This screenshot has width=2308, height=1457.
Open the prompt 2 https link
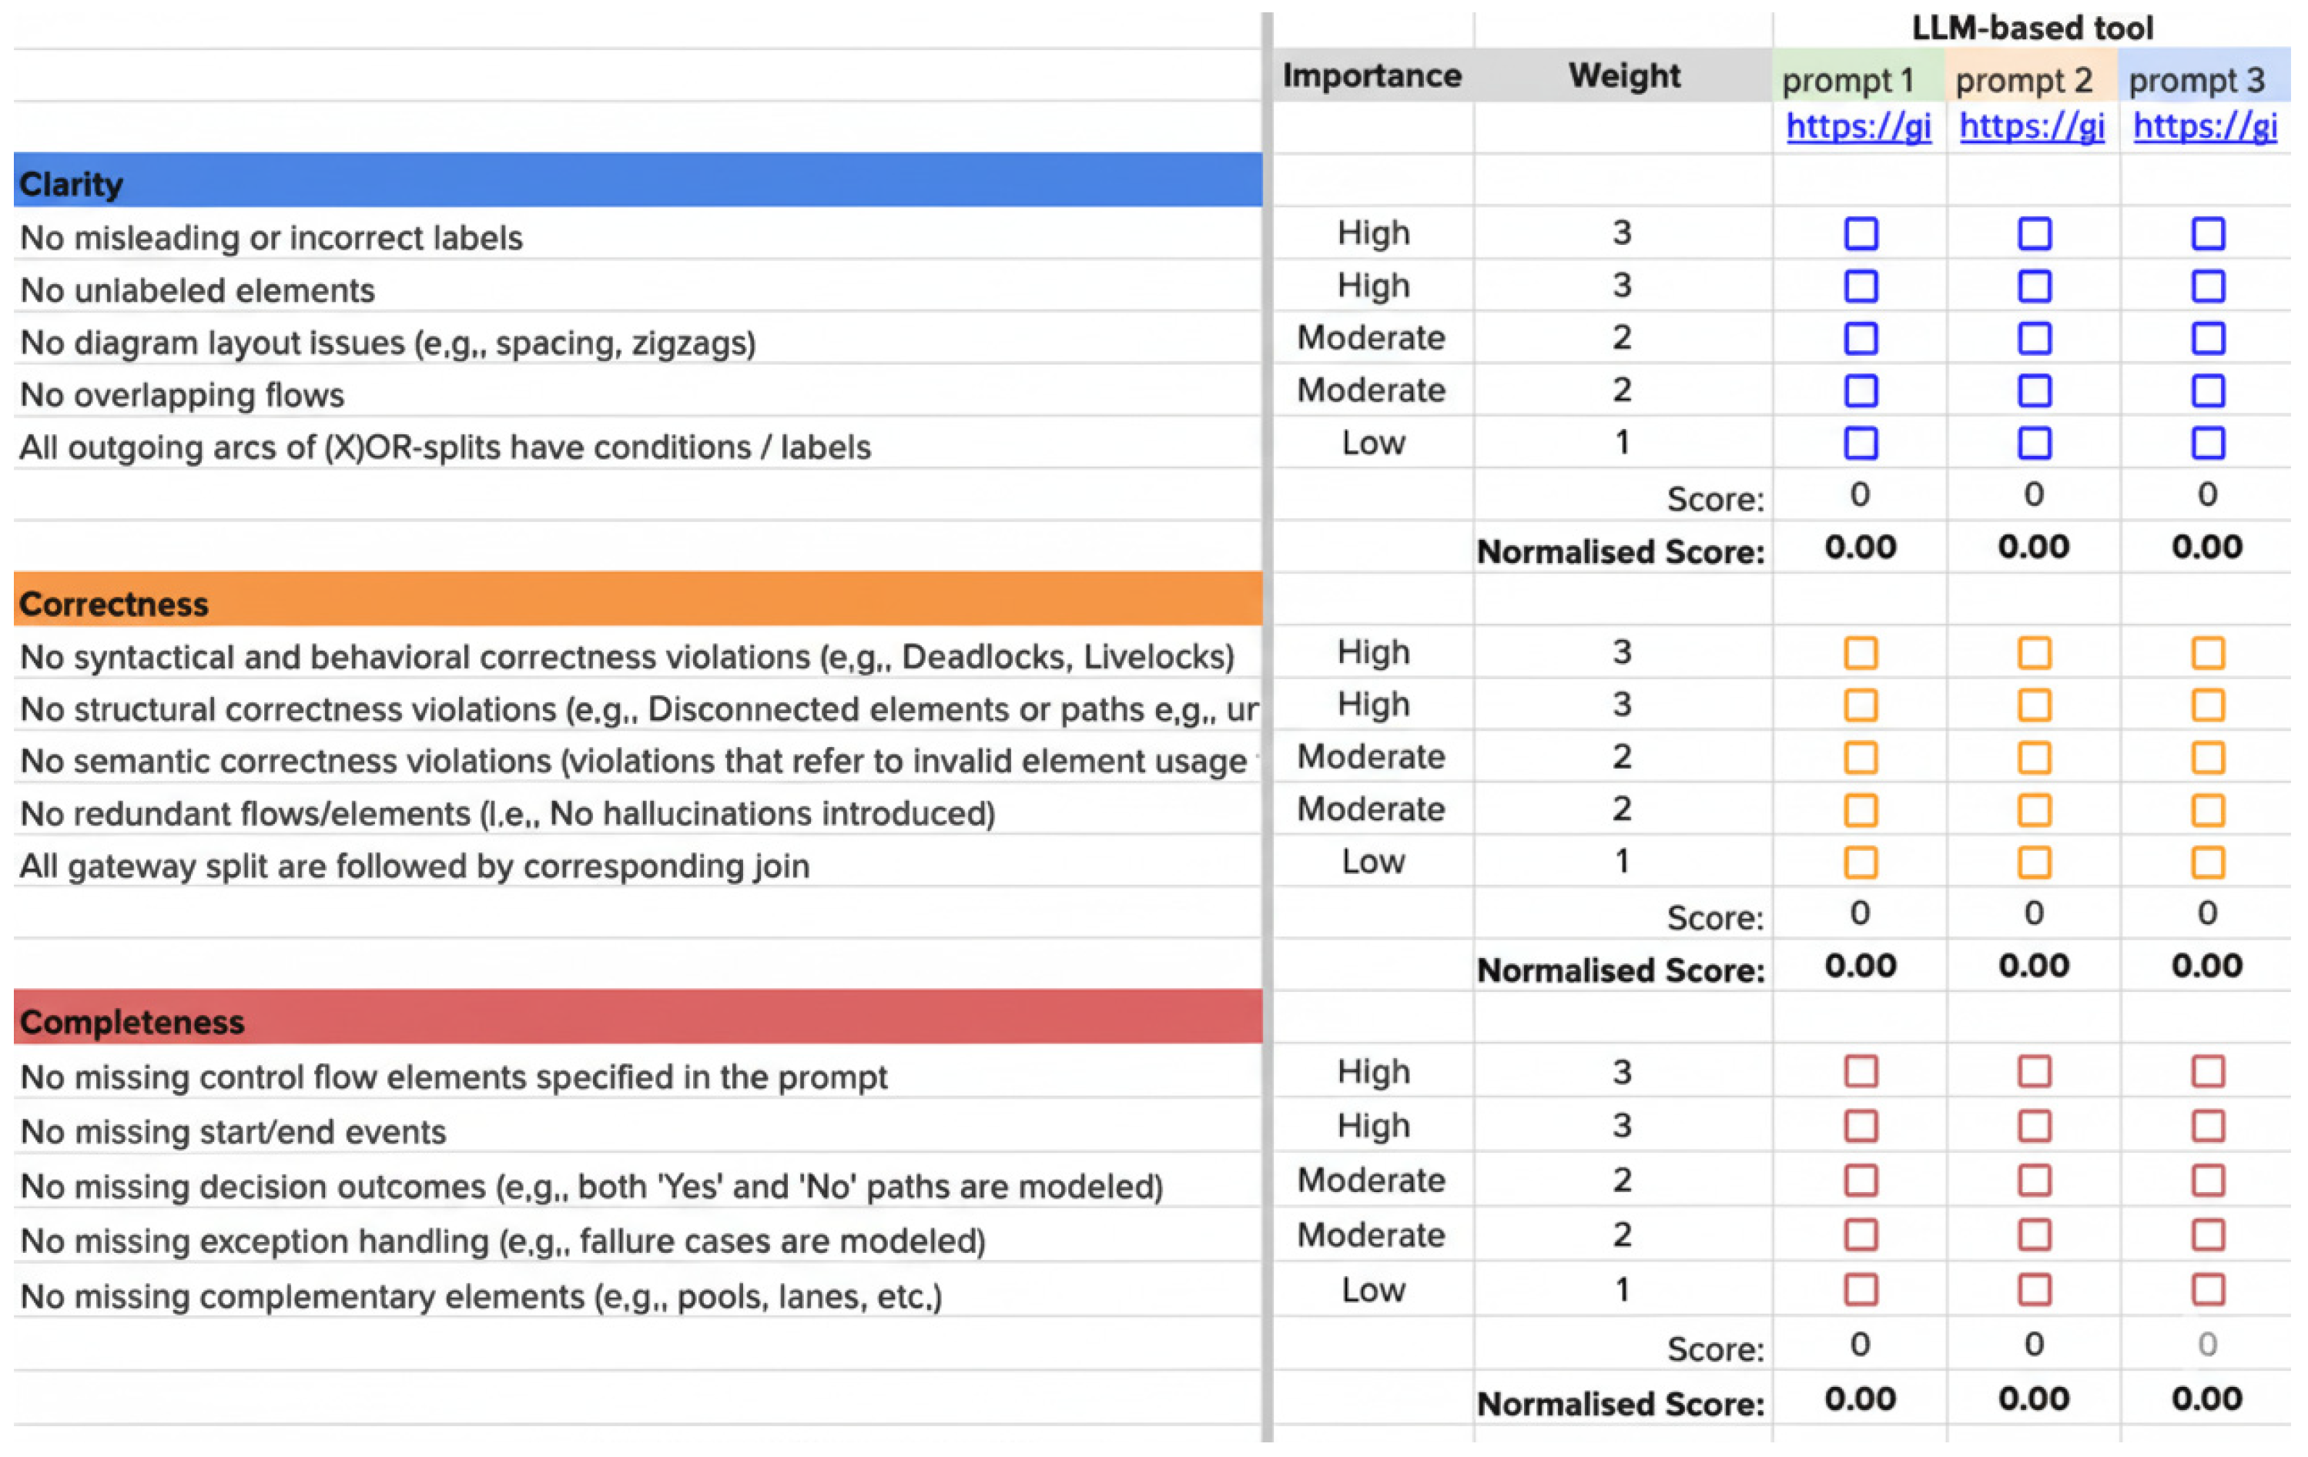tap(2032, 126)
